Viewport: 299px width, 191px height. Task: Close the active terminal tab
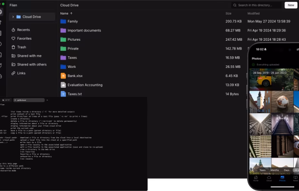click(15, 100)
